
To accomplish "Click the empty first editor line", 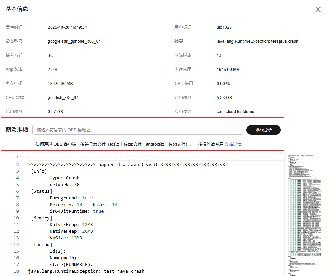I will point(154,158).
